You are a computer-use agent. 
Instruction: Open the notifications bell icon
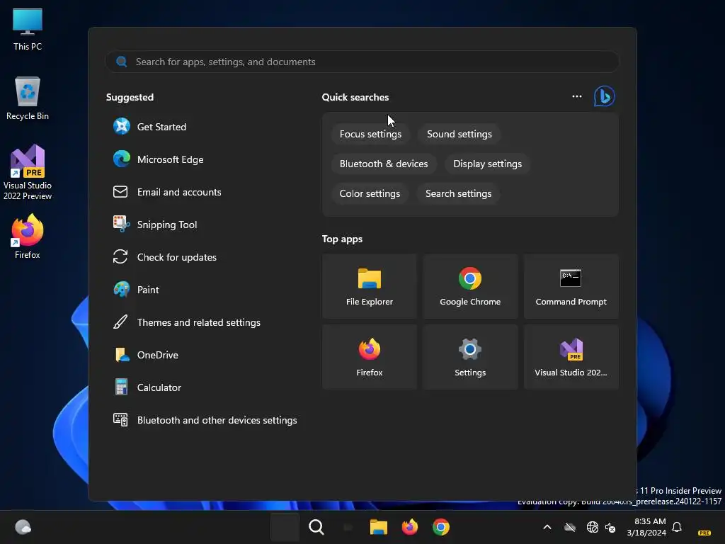pos(677,527)
